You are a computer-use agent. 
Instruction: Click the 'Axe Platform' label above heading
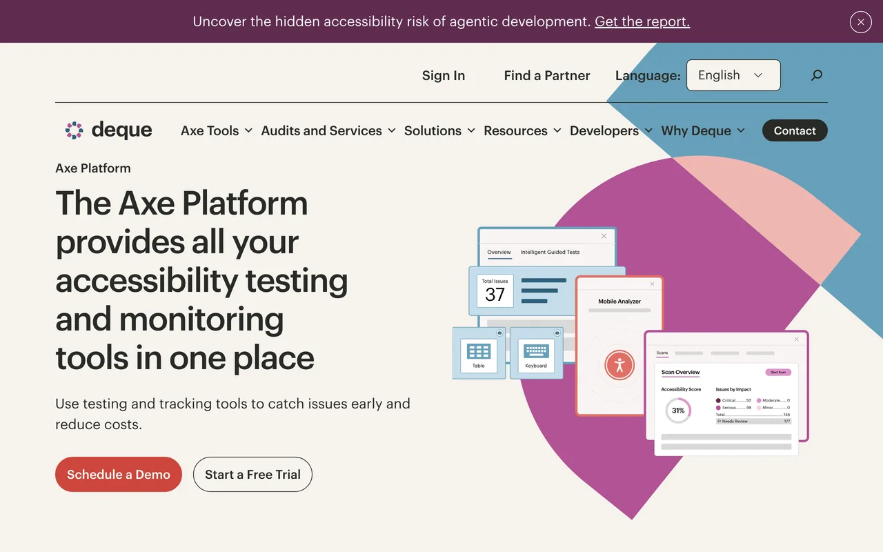(93, 168)
